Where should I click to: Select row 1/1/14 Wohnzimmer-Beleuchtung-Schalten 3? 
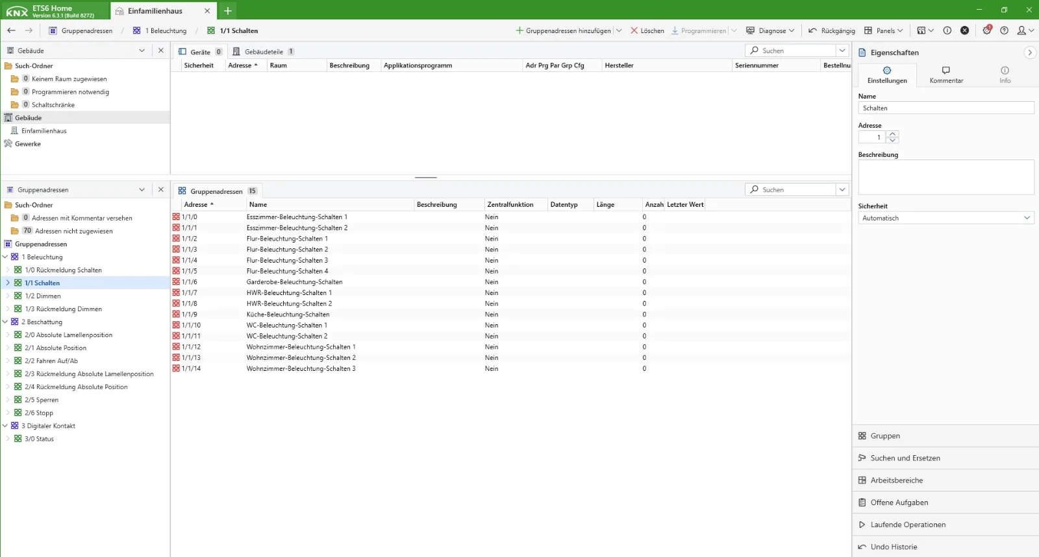pyautogui.click(x=510, y=368)
